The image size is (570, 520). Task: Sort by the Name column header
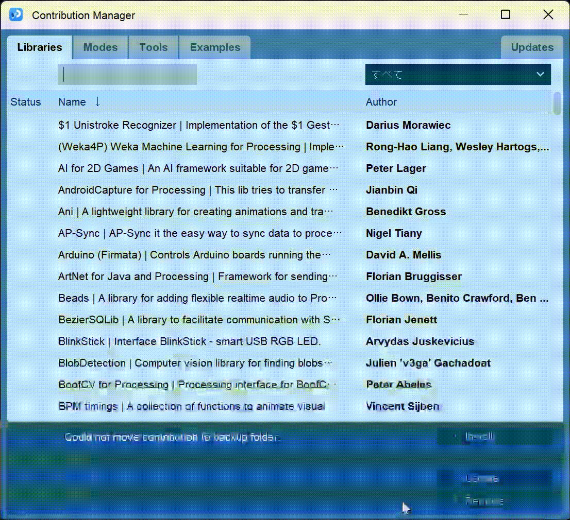click(72, 102)
